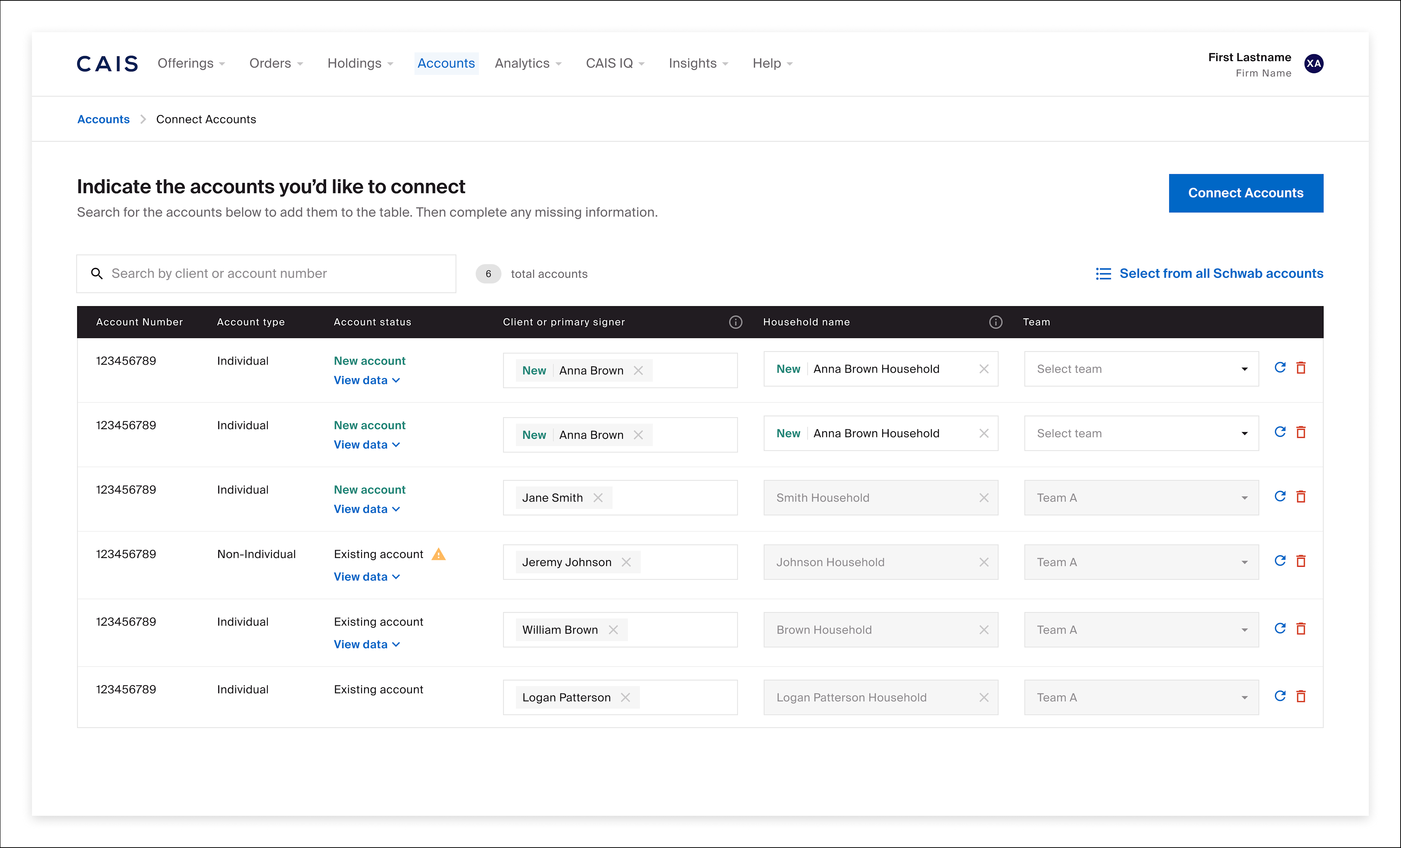This screenshot has height=848, width=1401.
Task: Click info icon beside Household name header
Action: coord(995,322)
